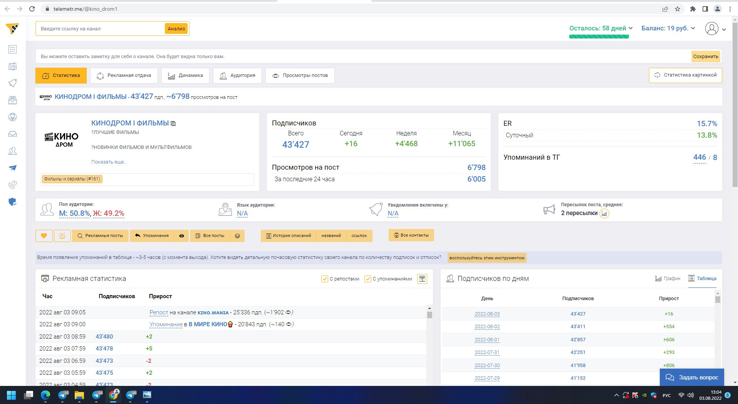Click the Показать еще... link
The width and height of the screenshot is (738, 404).
pyautogui.click(x=109, y=162)
